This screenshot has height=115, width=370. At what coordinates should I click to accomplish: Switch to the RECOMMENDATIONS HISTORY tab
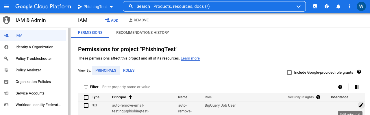[143, 33]
